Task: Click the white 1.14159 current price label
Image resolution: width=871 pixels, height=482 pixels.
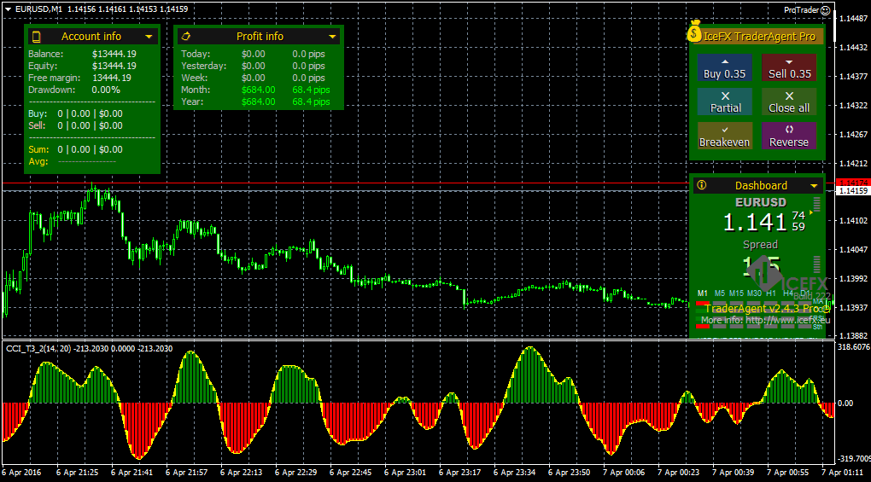Action: click(853, 191)
